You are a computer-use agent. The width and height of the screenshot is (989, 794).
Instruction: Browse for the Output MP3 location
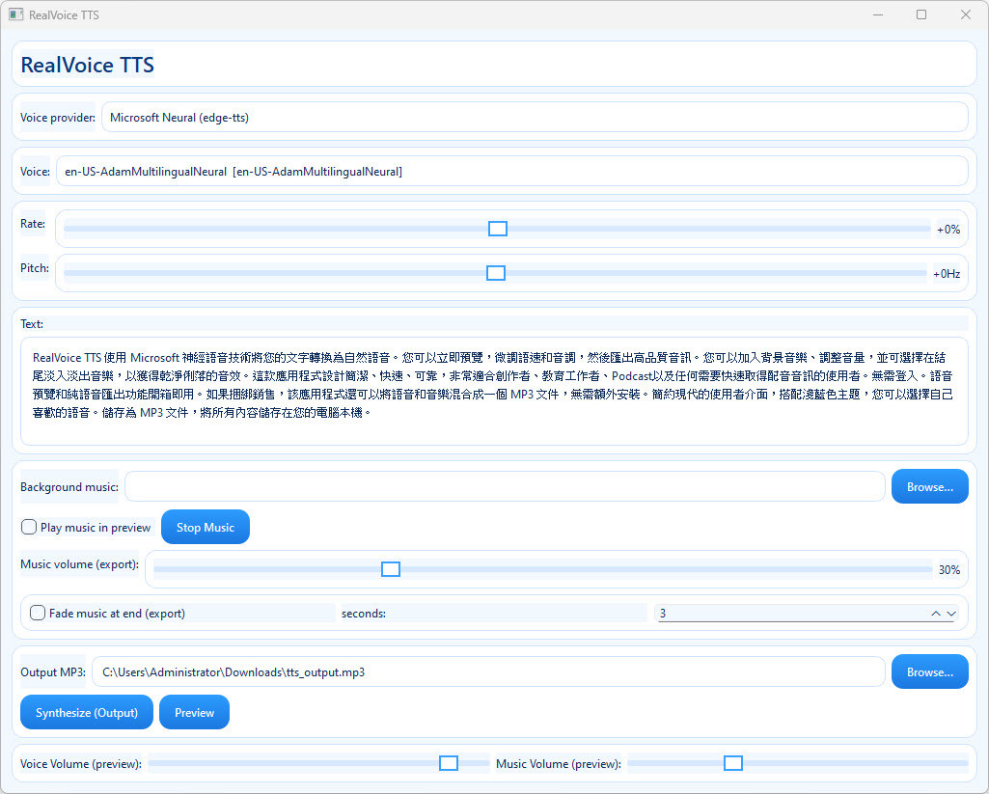(929, 672)
